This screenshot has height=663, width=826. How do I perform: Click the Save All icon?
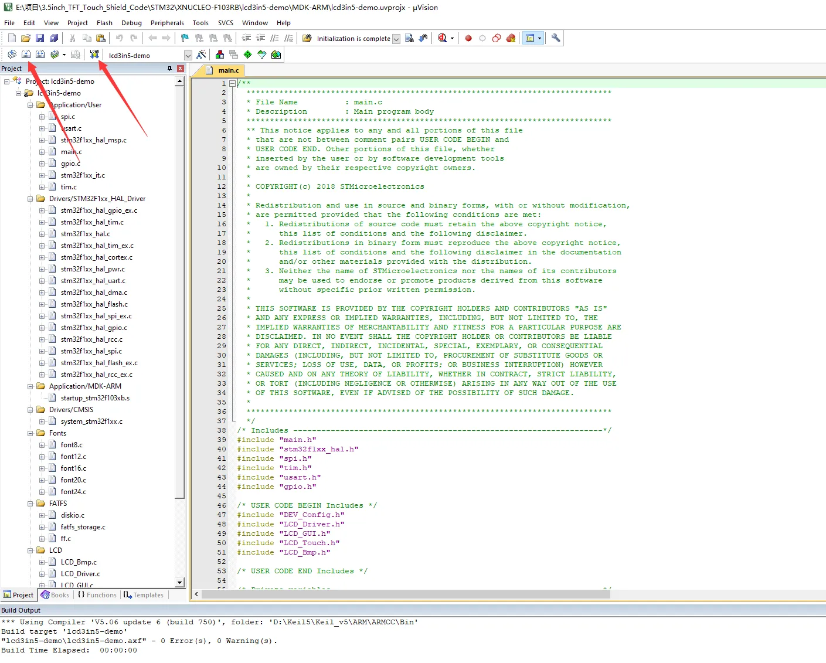[54, 38]
